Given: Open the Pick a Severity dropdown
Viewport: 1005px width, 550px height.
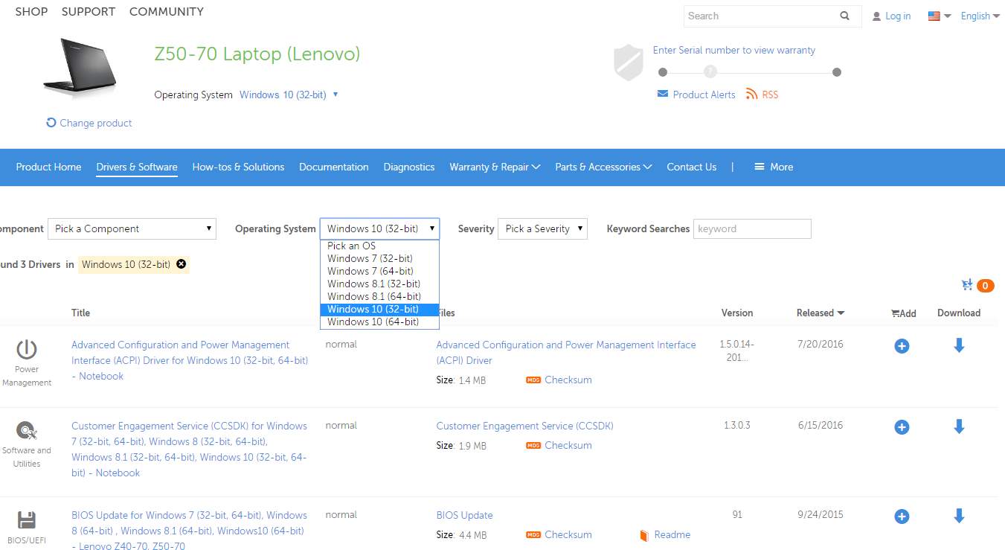Looking at the screenshot, I should (542, 228).
